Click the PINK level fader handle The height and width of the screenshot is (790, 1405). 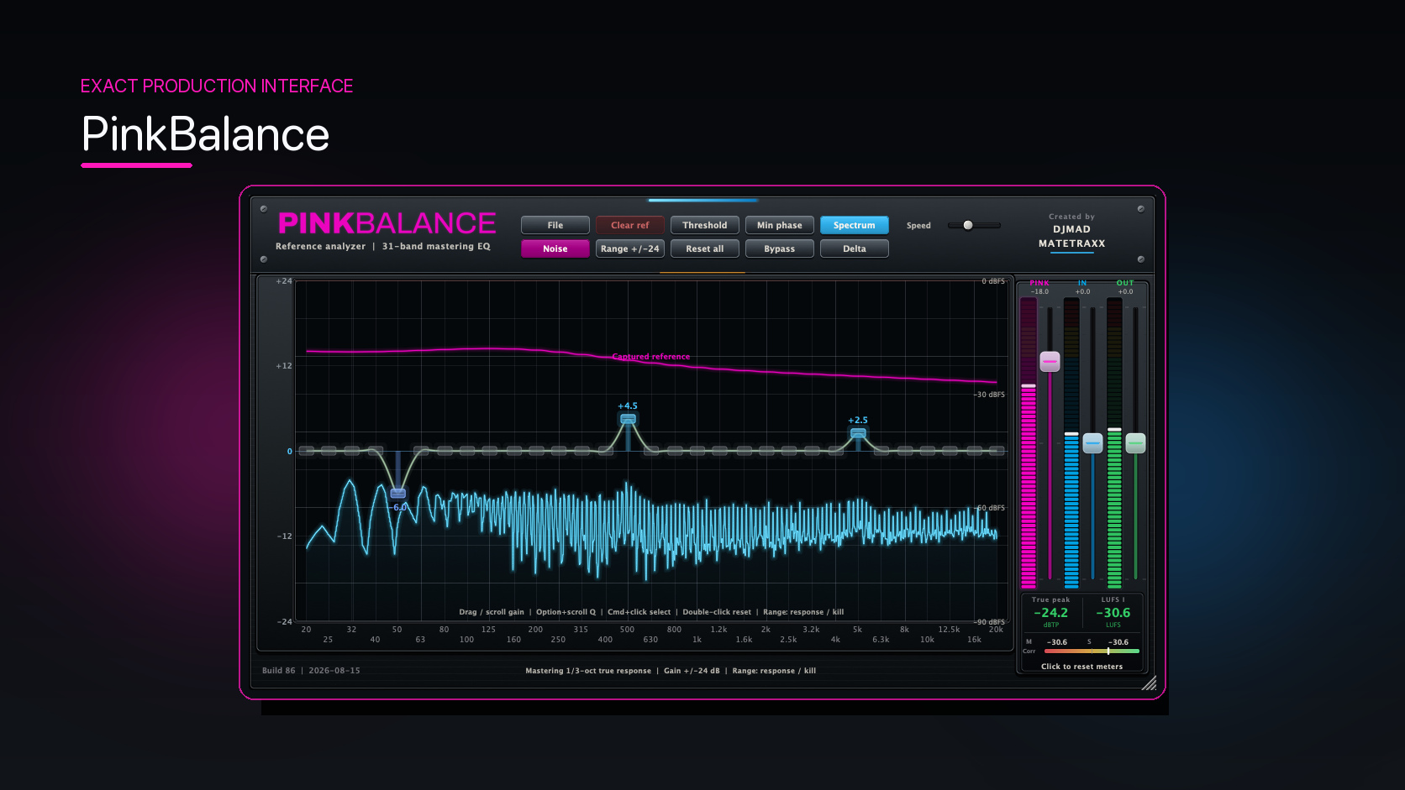pyautogui.click(x=1050, y=362)
